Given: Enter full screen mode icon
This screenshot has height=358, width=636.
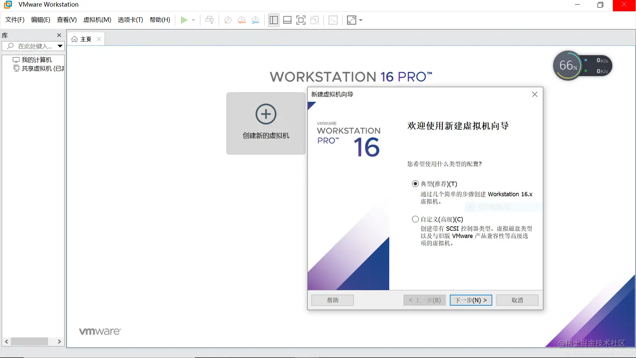Looking at the screenshot, I should 301,20.
